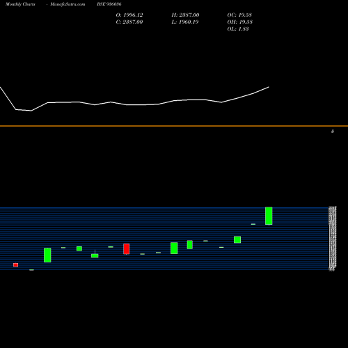This screenshot has height=348, width=348.
Task: Click the 'BSE 936036' symbol label
Action: [x=109, y=4]
